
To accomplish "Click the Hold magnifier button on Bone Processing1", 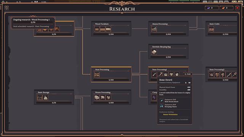I will tap(187, 74).
